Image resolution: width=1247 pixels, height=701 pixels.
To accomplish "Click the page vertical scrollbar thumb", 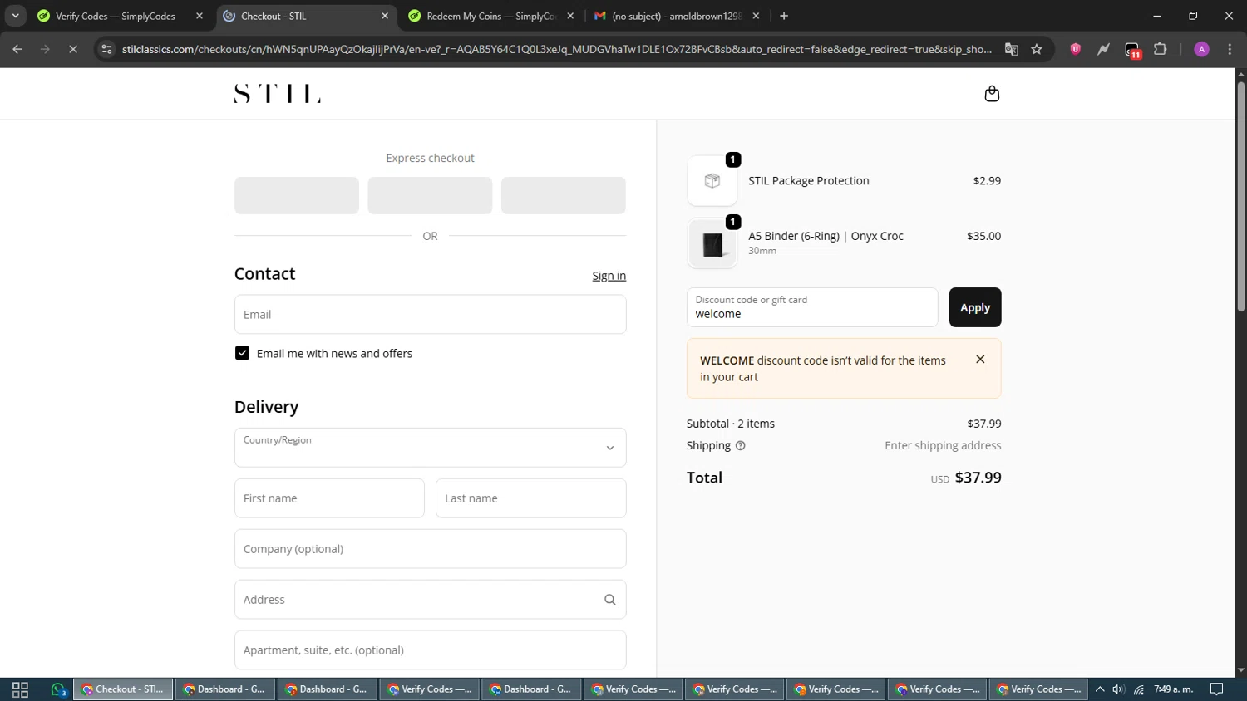I will click(1240, 197).
